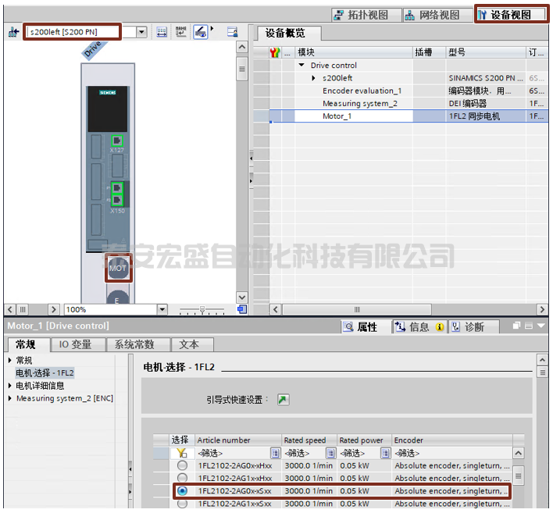Click the device view vertical scrollbar down arrow

[x=242, y=297]
